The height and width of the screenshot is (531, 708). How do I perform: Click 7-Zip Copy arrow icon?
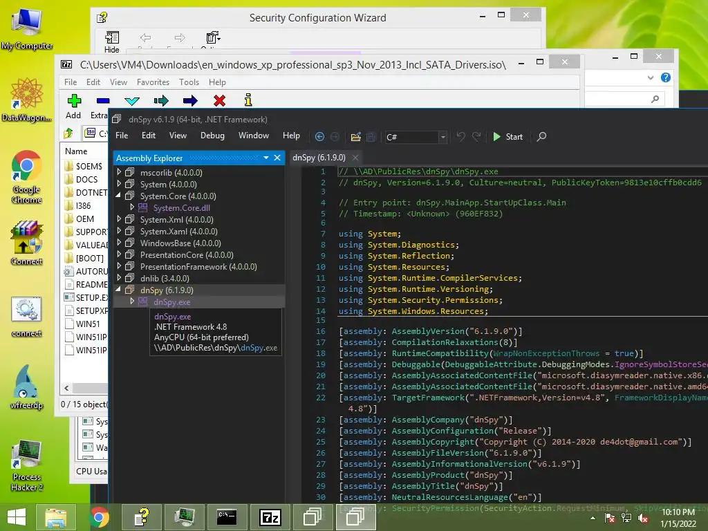161,101
